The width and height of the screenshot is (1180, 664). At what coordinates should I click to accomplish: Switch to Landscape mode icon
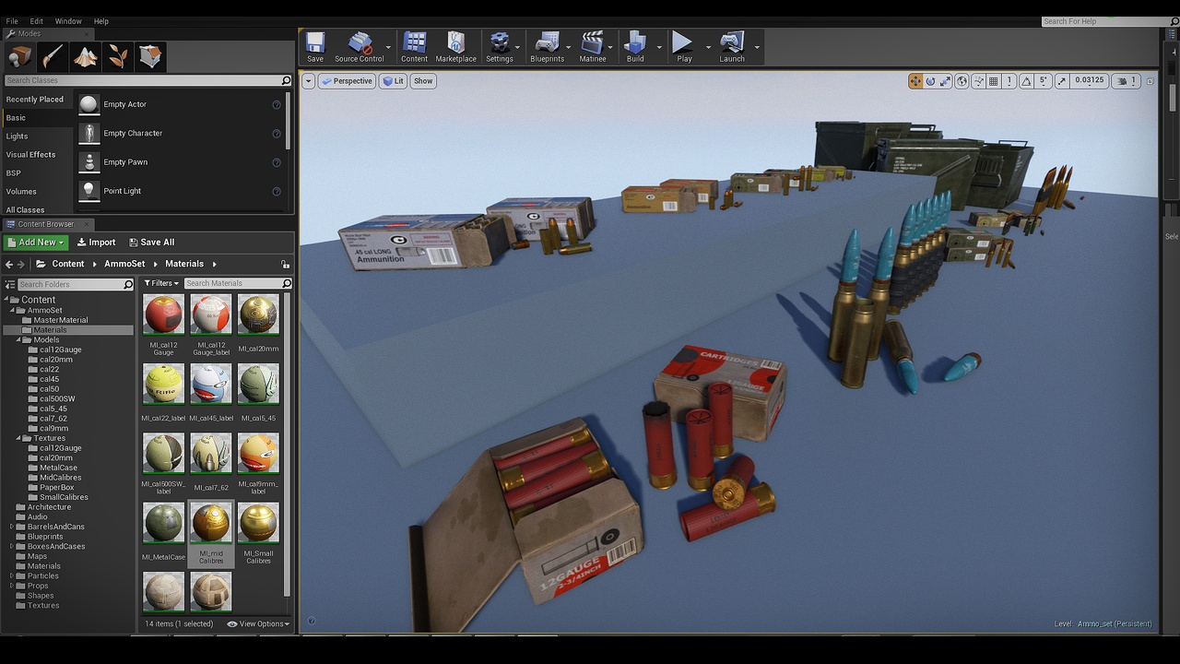coord(86,57)
